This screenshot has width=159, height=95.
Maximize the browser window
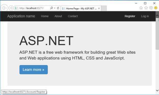coord(145,3)
